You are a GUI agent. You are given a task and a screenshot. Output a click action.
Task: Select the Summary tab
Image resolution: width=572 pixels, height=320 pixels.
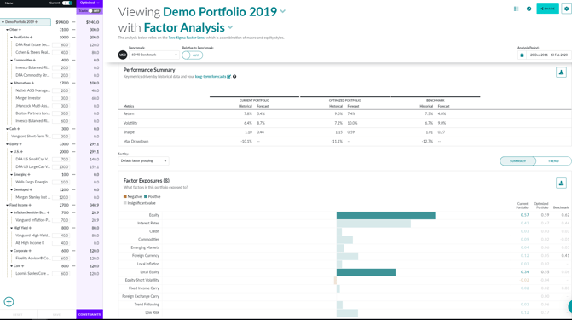coord(517,160)
